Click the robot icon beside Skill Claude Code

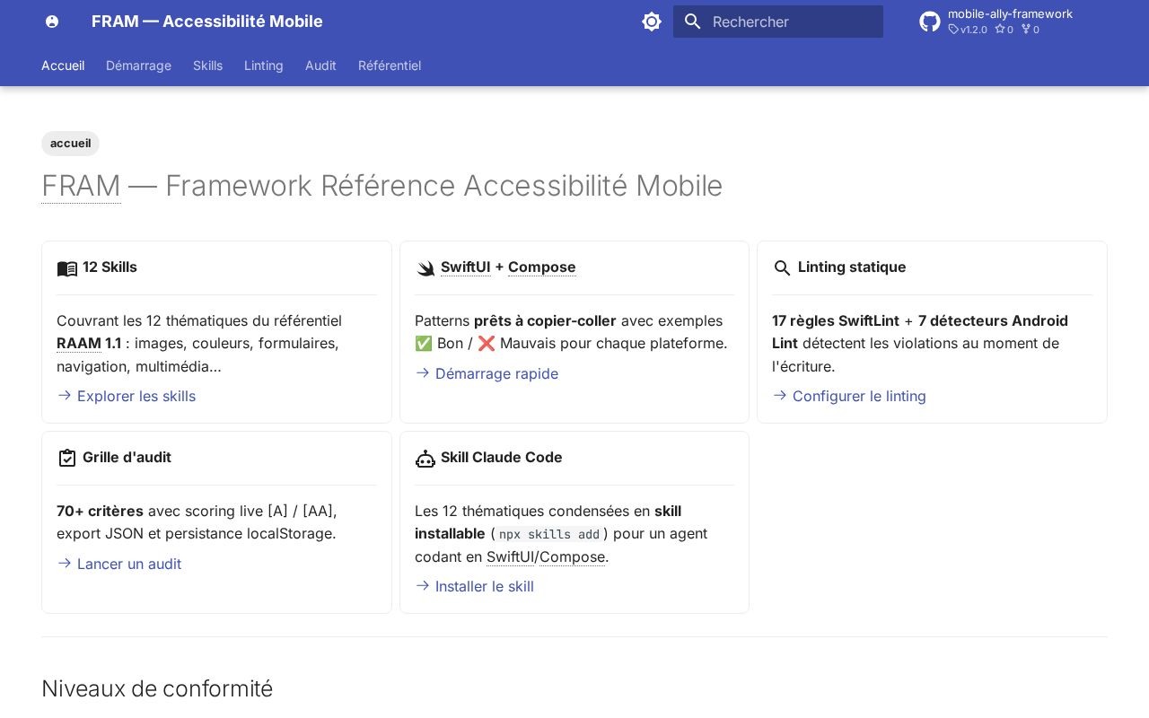pyautogui.click(x=425, y=459)
